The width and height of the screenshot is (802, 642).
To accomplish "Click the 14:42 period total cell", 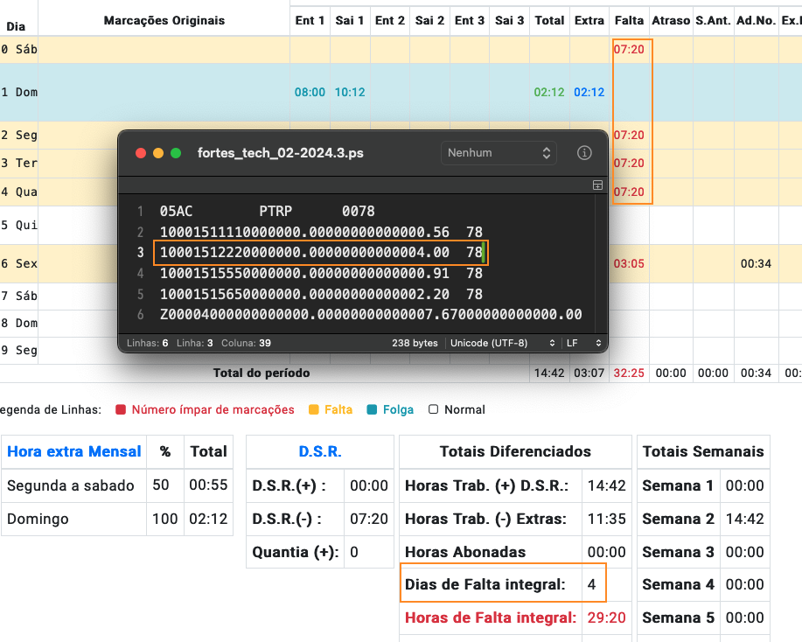I will [549, 373].
